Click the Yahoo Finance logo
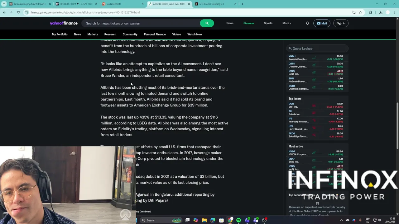Viewport: 399px width, 224px height. click(64, 23)
